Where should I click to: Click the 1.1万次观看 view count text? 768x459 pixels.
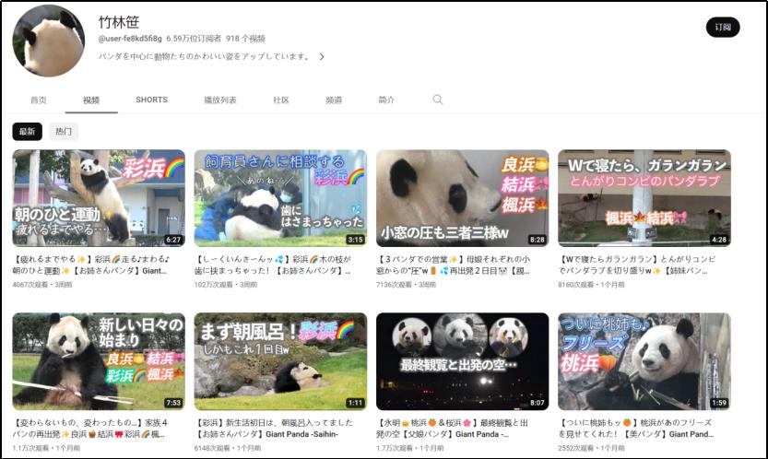[x=30, y=448]
